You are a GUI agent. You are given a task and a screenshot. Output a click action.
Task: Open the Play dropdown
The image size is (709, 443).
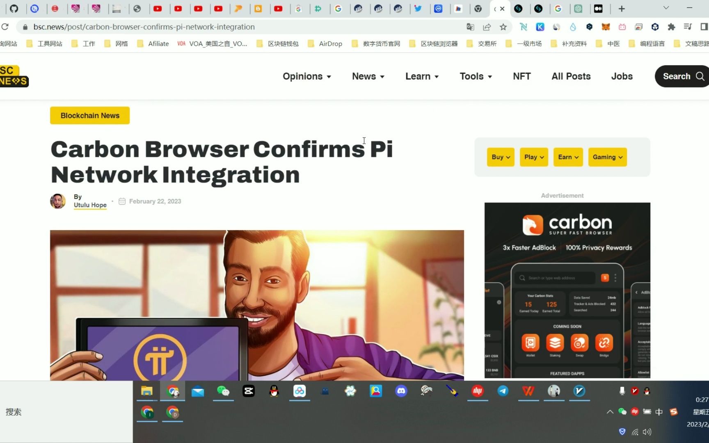[534, 157]
